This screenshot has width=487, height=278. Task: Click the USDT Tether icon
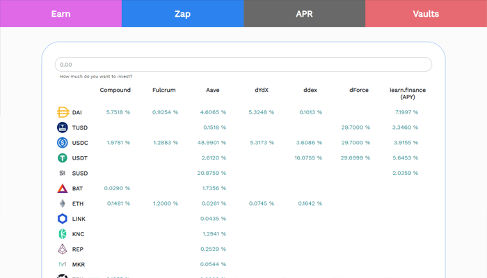63,158
